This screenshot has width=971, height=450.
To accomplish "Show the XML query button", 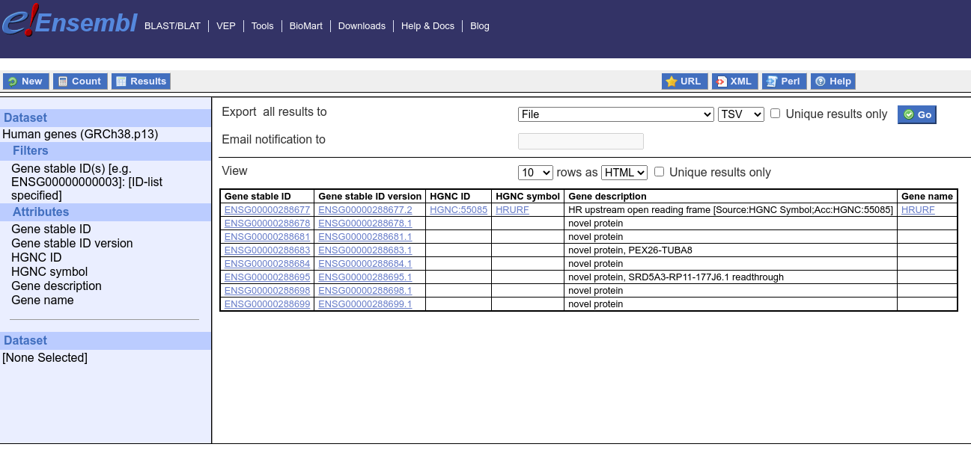I will (x=734, y=81).
